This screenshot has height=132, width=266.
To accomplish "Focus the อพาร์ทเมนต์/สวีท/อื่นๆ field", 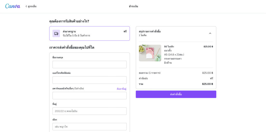I will [x=90, y=96].
